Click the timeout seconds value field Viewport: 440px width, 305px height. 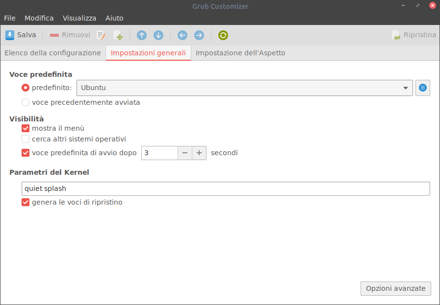pos(160,153)
